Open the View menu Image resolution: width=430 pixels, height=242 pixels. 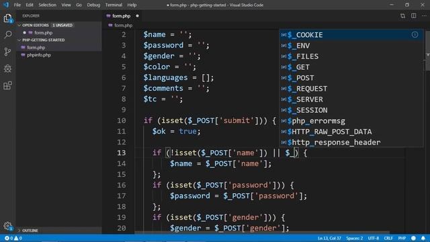pos(66,5)
